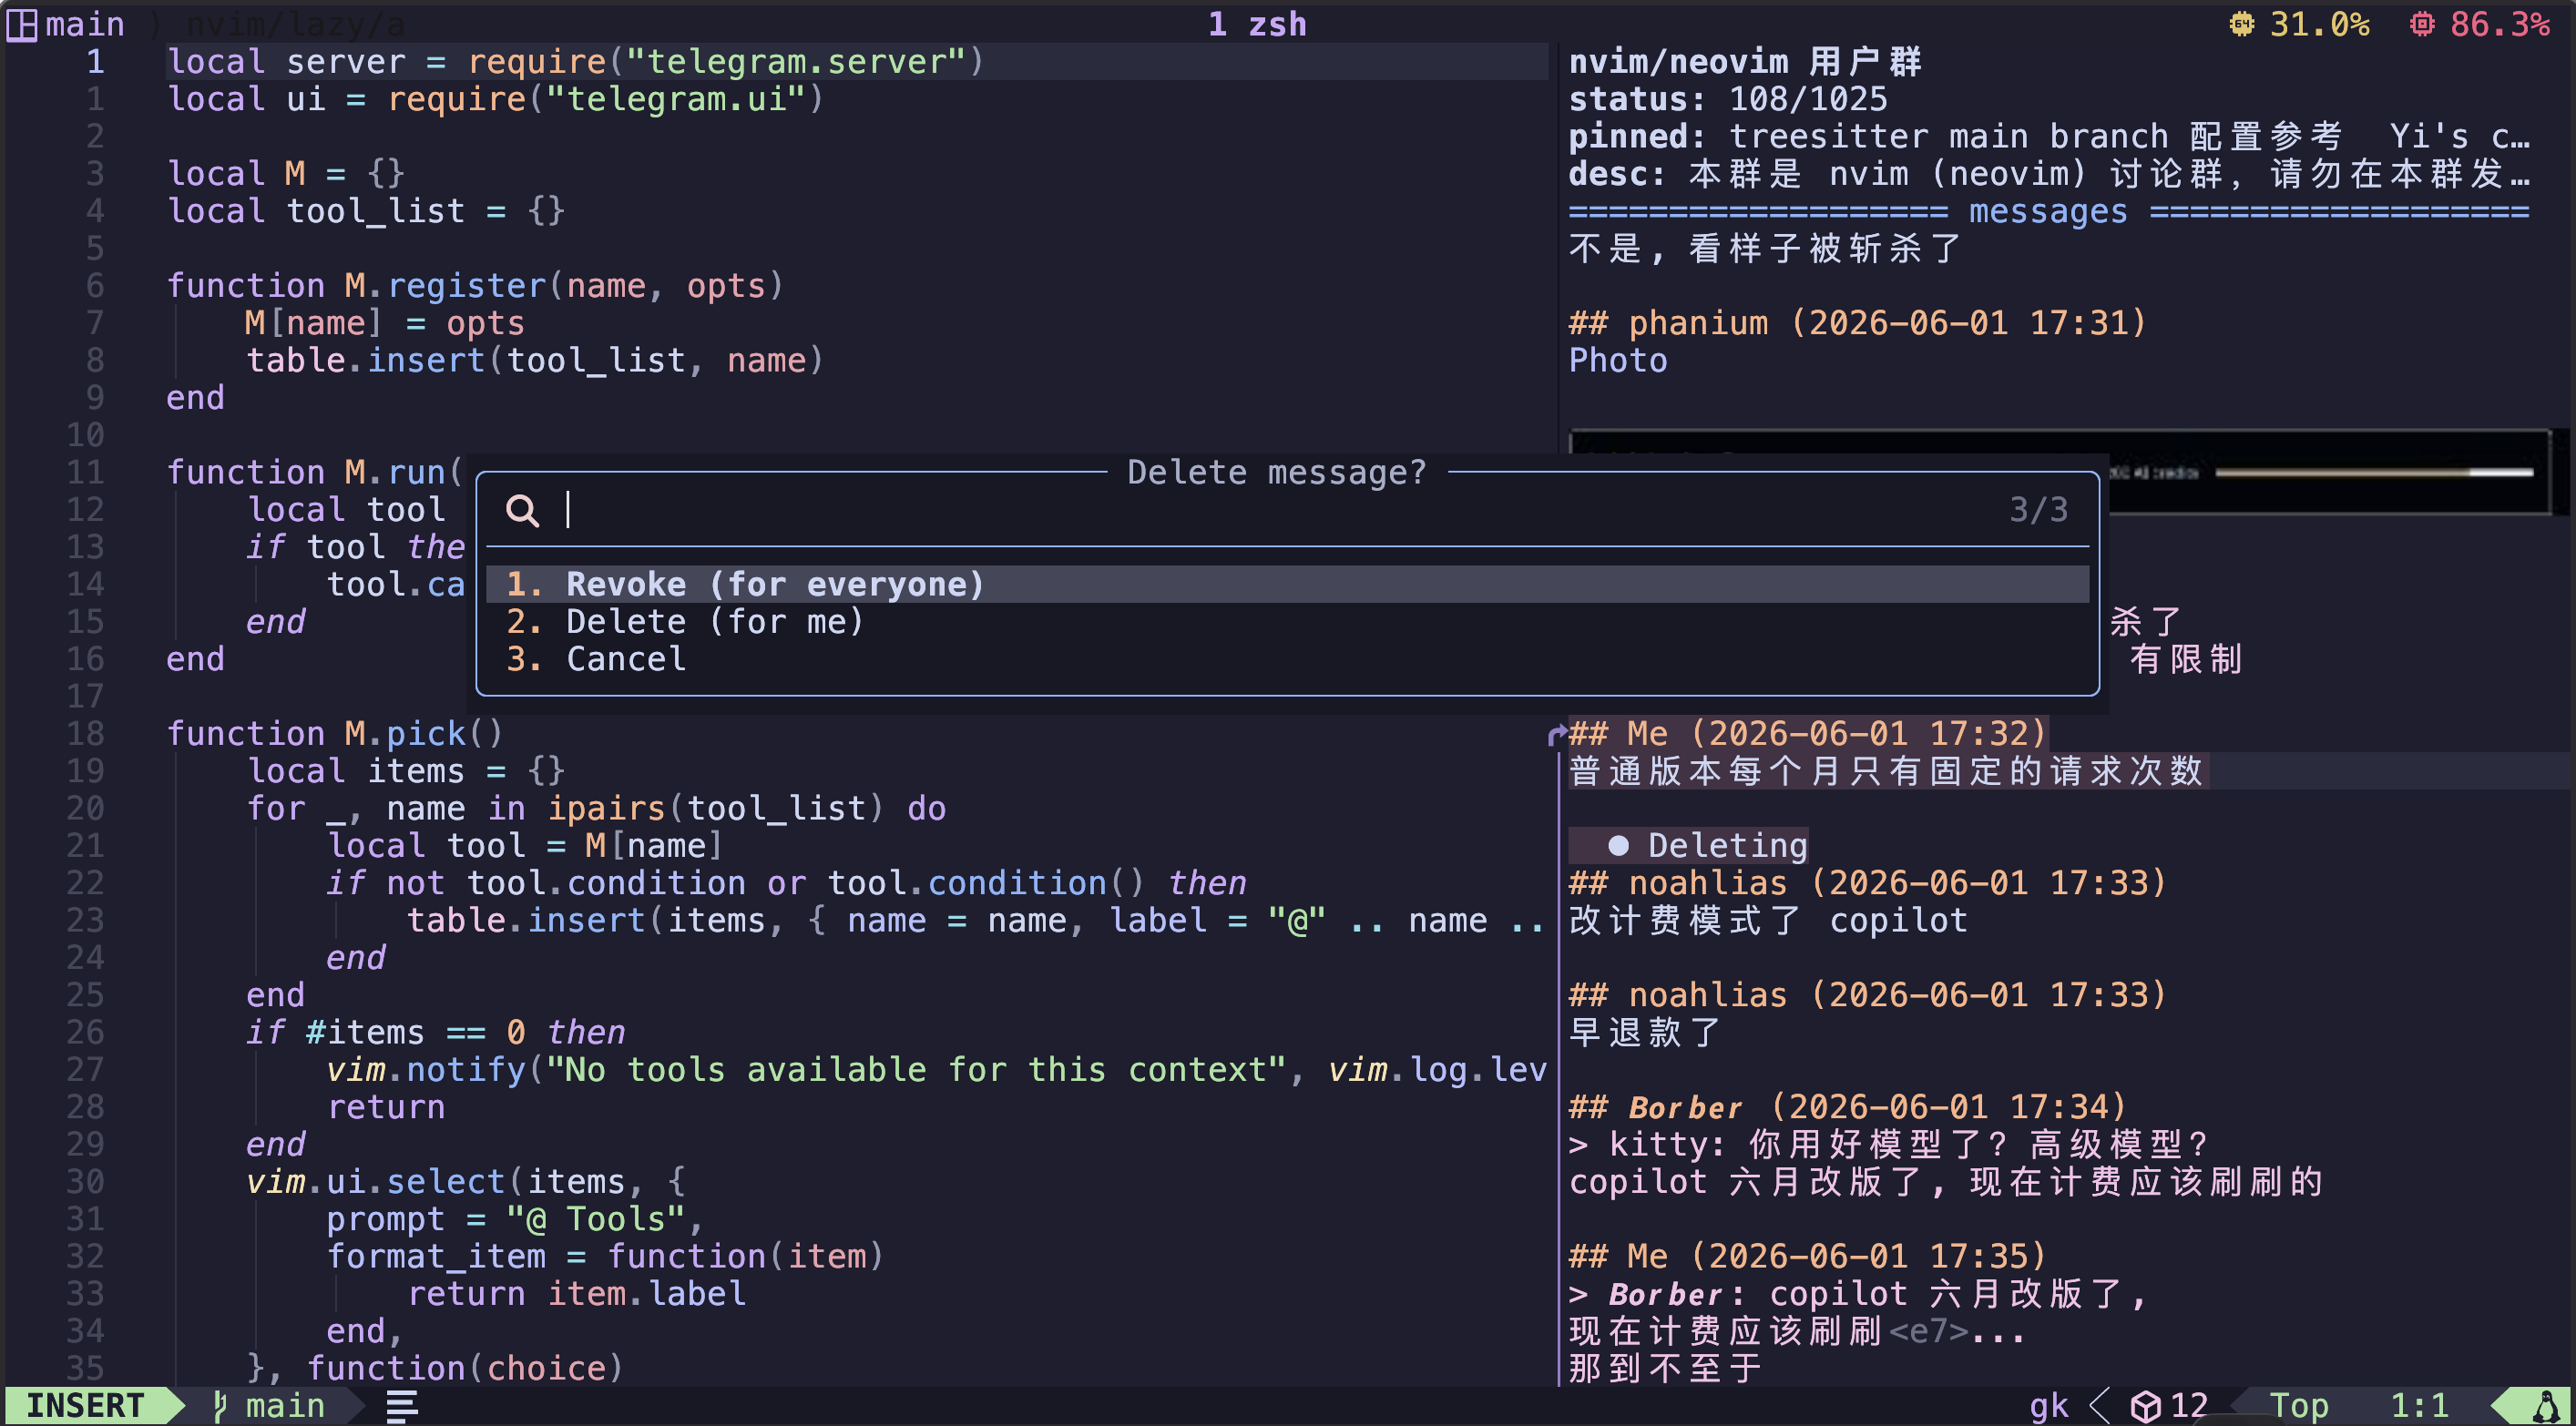This screenshot has width=2576, height=1426.
Task: Click the package cube icon next to 12
Action: pyautogui.click(x=2145, y=1405)
